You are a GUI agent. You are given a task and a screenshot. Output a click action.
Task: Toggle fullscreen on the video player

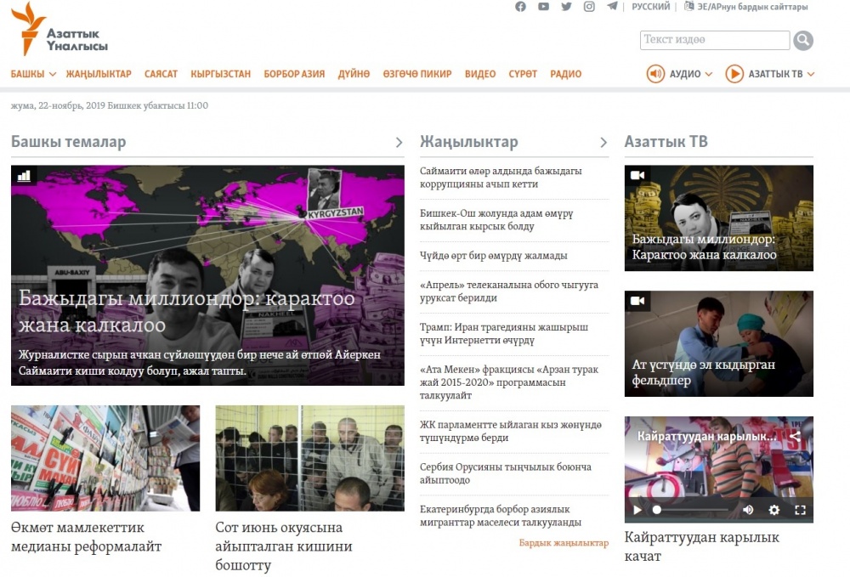click(800, 510)
